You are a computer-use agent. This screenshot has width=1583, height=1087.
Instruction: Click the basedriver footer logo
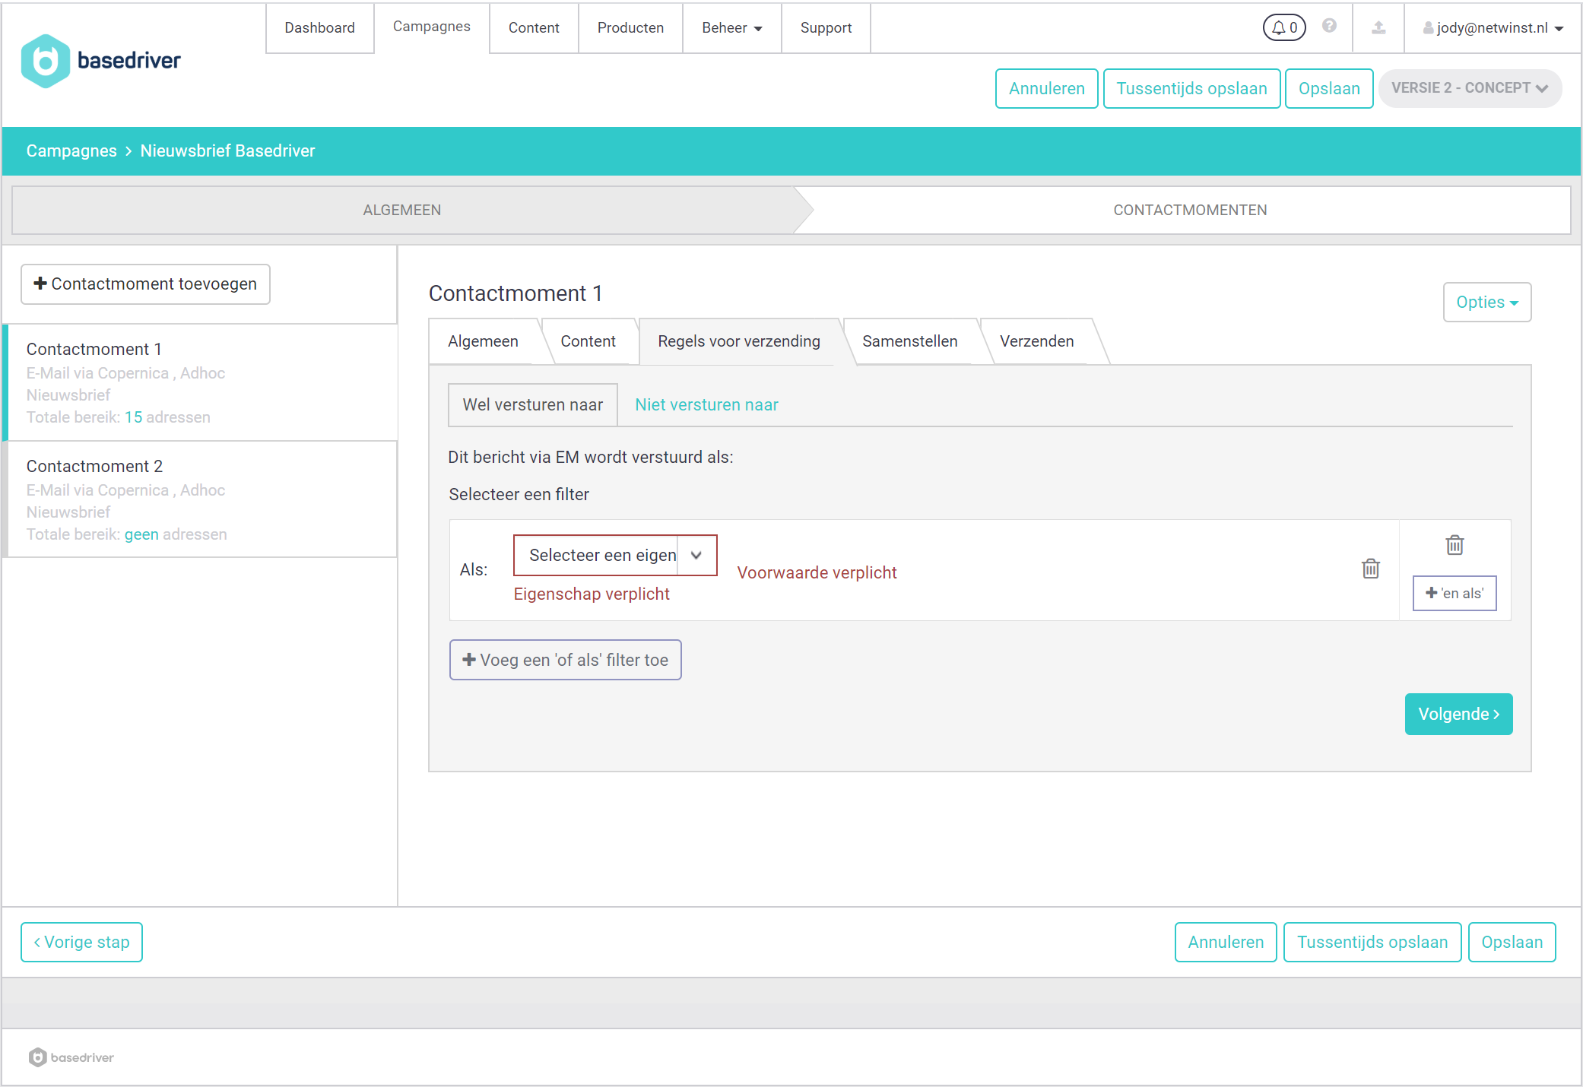(x=71, y=1057)
